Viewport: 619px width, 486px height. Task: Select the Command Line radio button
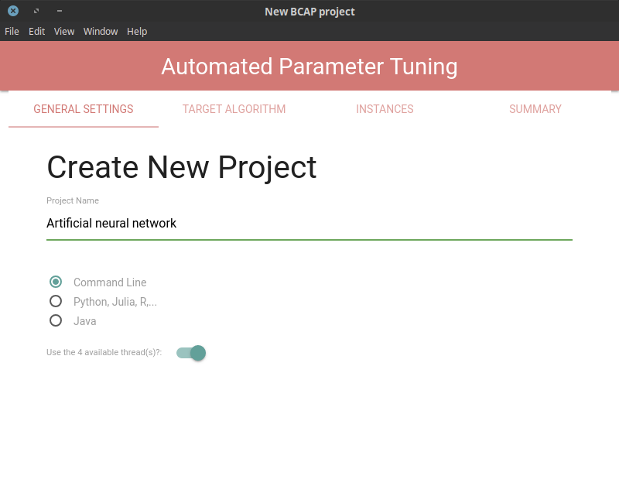tap(56, 282)
